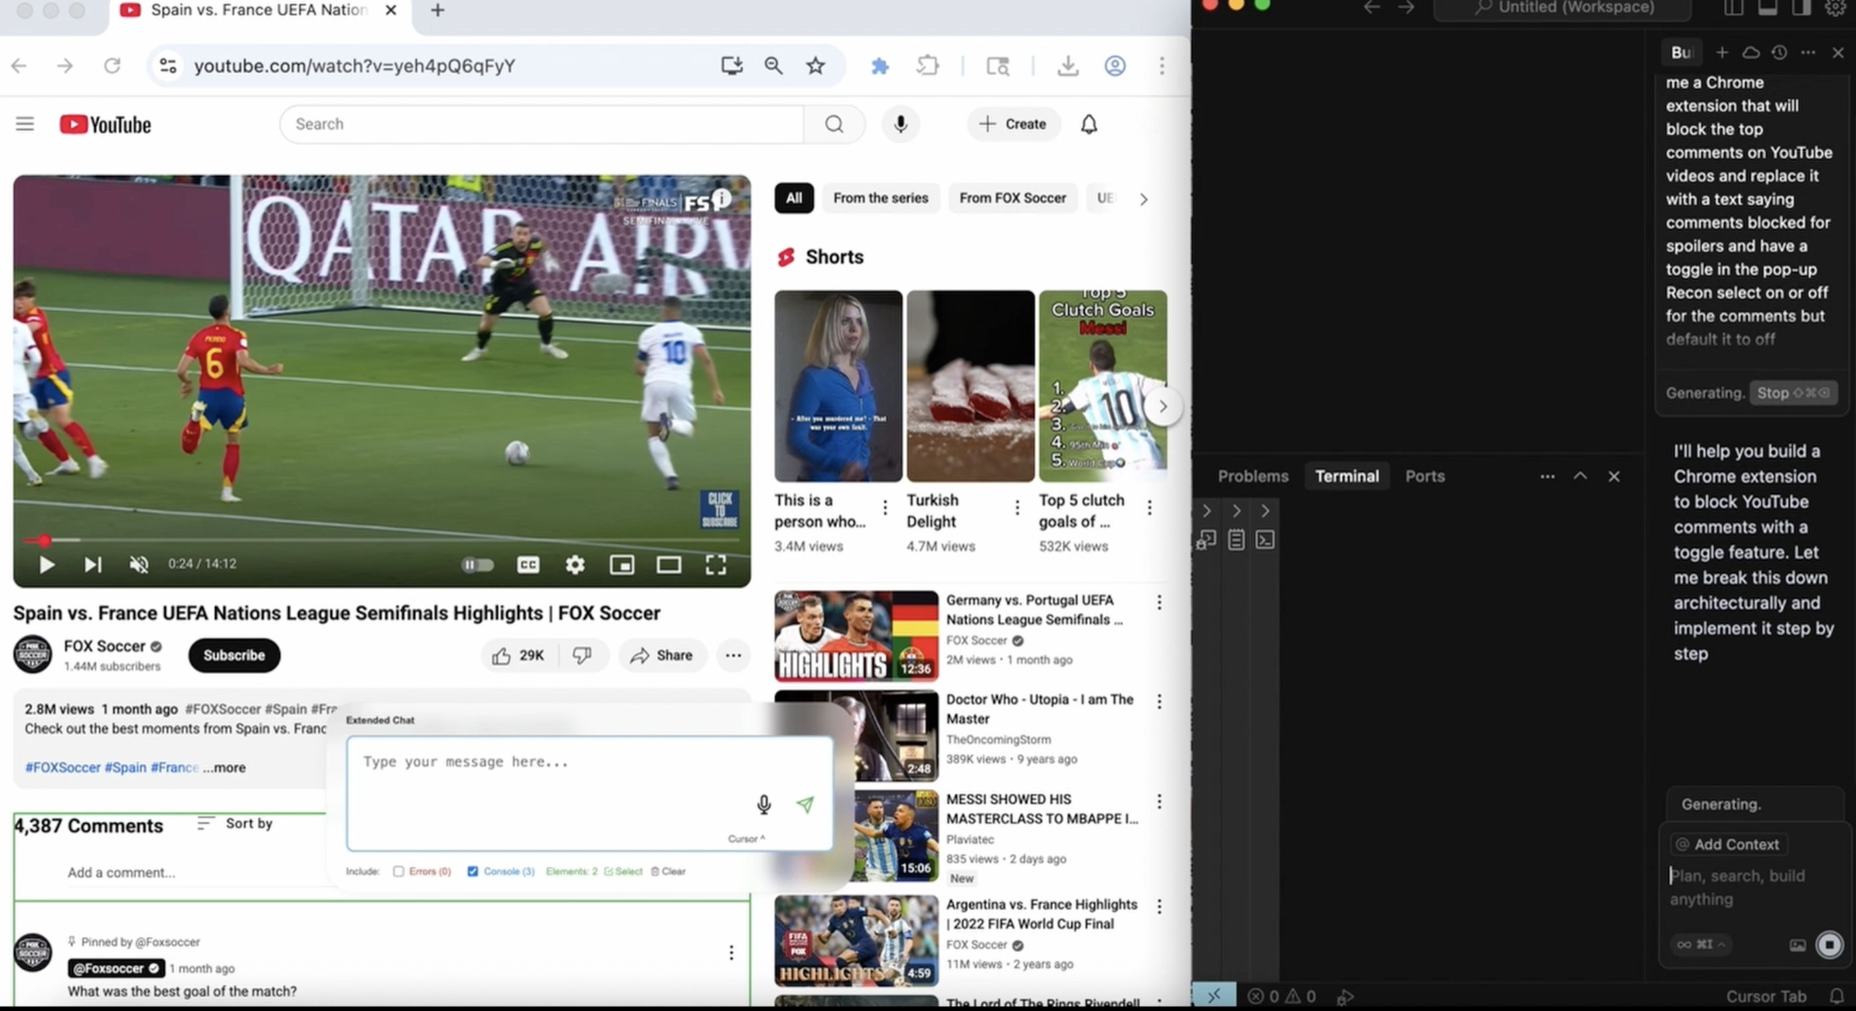This screenshot has height=1011, width=1856.
Task: Open YouTube hamburger guide menu
Action: (25, 124)
